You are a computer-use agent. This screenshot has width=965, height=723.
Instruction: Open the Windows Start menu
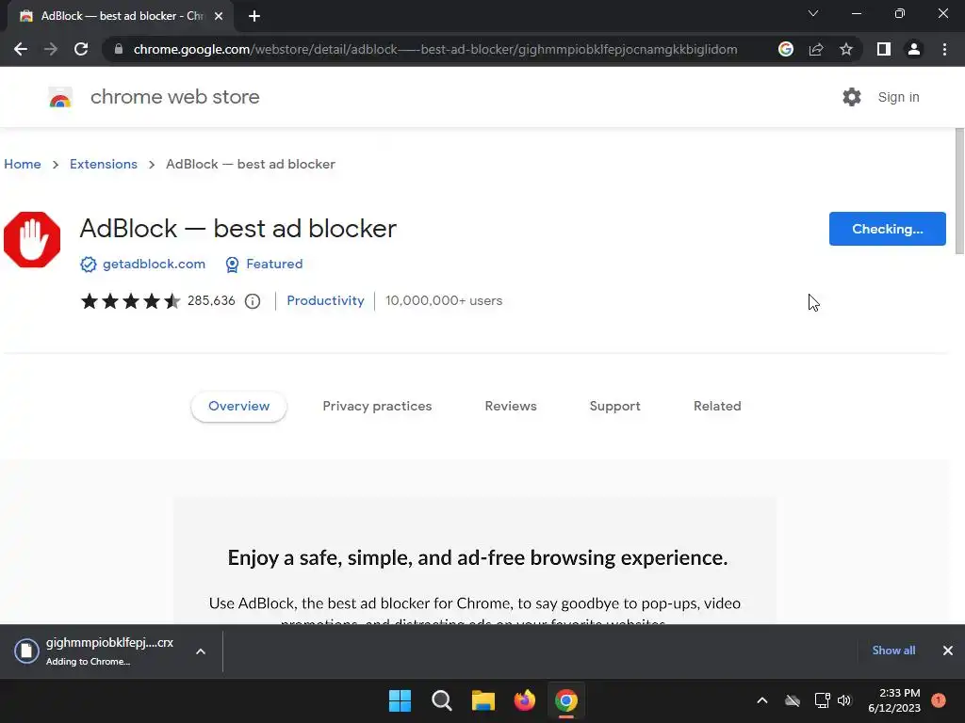click(400, 700)
